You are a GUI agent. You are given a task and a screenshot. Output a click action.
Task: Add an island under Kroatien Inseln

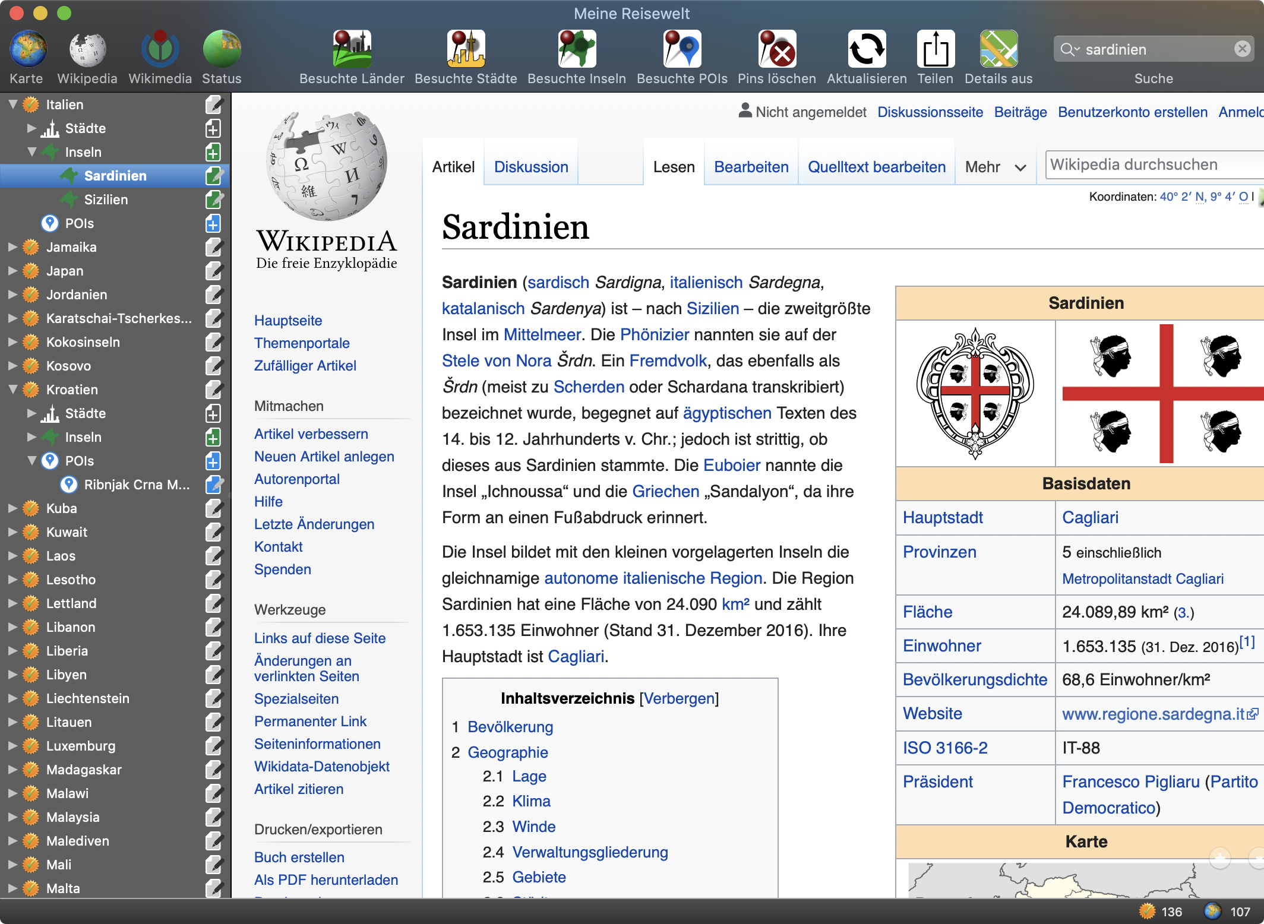(x=213, y=438)
